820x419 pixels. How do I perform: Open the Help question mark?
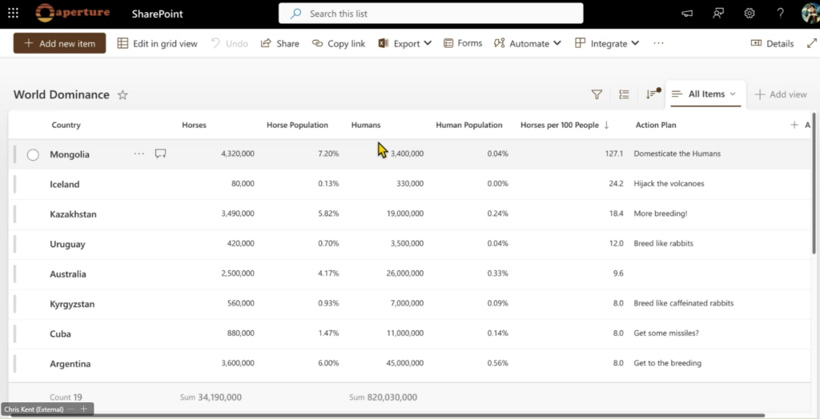coord(780,14)
